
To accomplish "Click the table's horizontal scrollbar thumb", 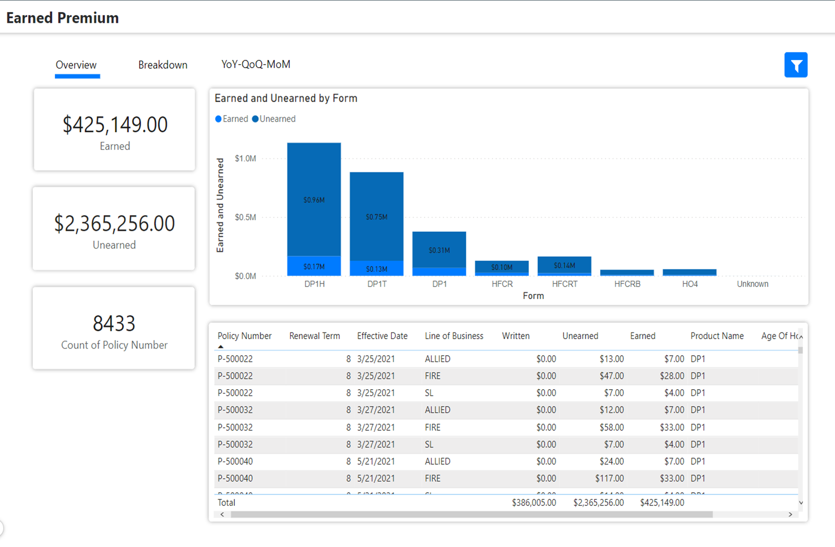I will (471, 514).
